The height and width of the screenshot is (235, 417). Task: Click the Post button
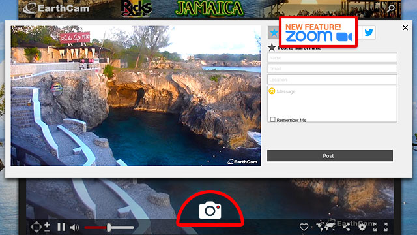coord(330,156)
